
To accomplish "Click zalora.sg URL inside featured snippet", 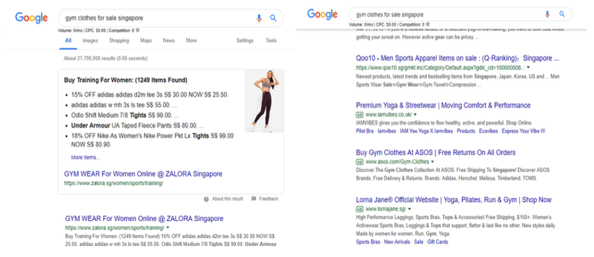I will click(x=114, y=183).
